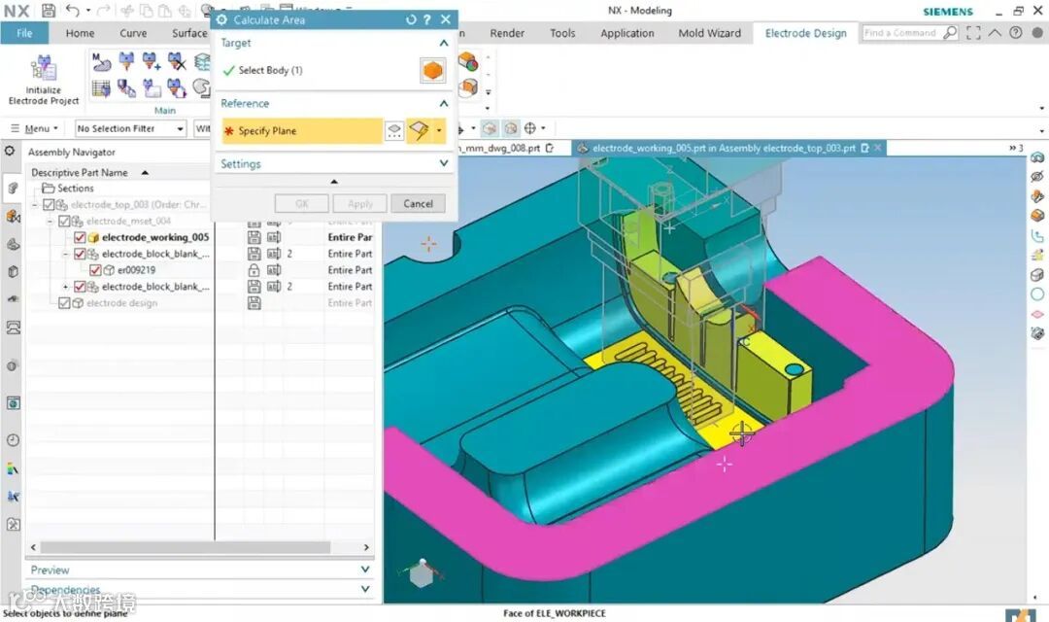This screenshot has width=1049, height=622.
Task: Collapse the electrode_top_003 tree node
Action: point(35,205)
